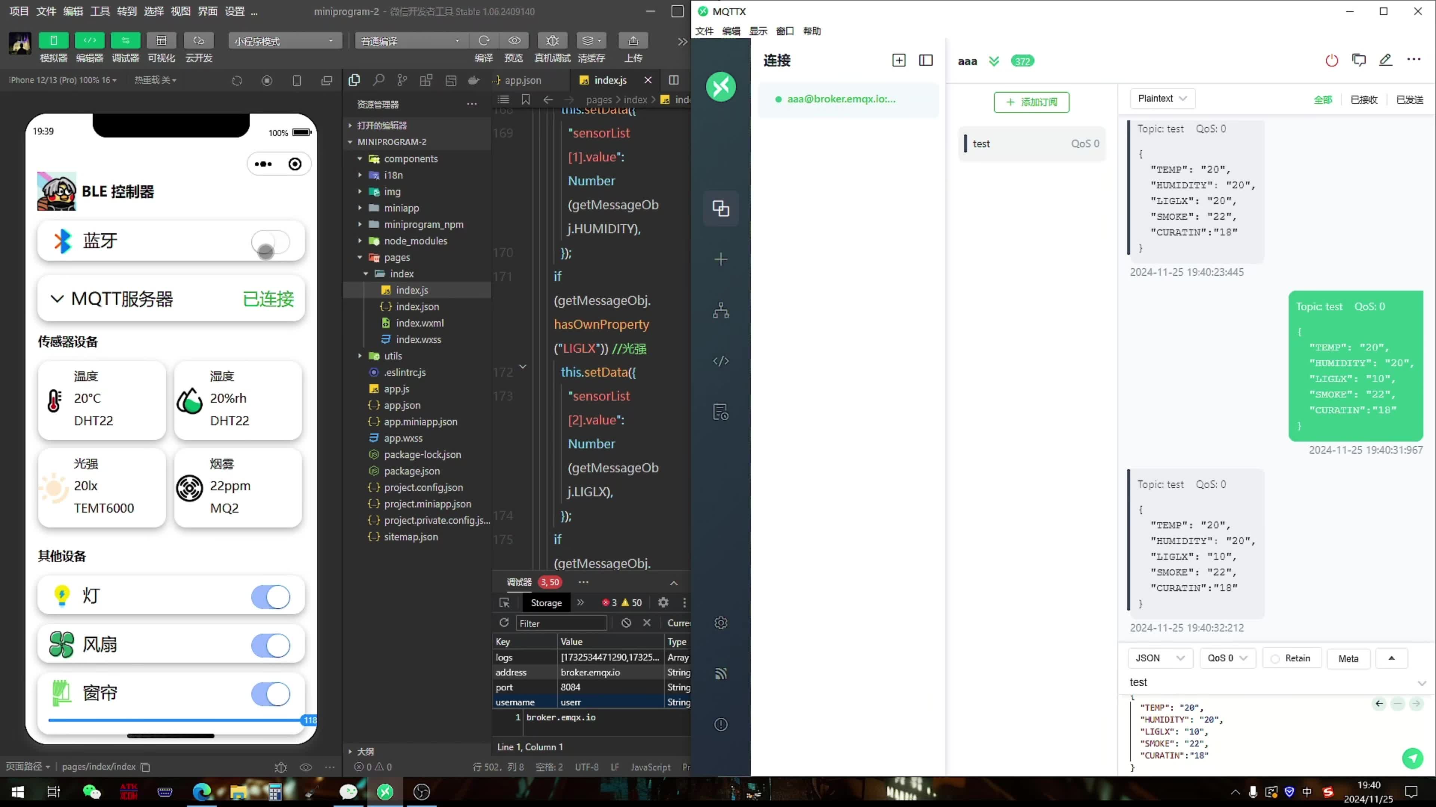Open MQTTX connections sidebar icon
Image resolution: width=1436 pixels, height=807 pixels.
[721, 208]
